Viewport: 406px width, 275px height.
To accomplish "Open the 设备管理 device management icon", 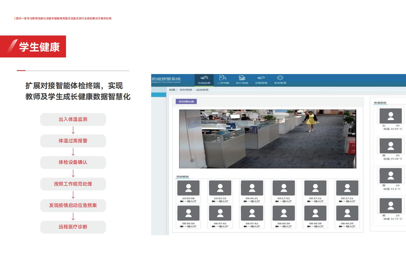I will click(x=261, y=78).
